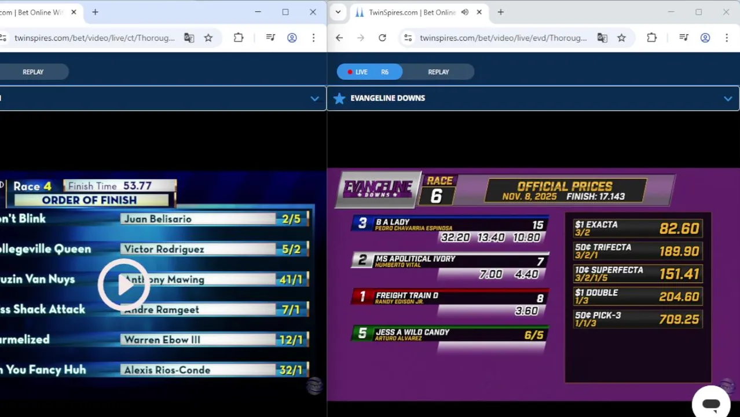Open profile avatar in left browser window
The height and width of the screenshot is (417, 740).
point(292,38)
